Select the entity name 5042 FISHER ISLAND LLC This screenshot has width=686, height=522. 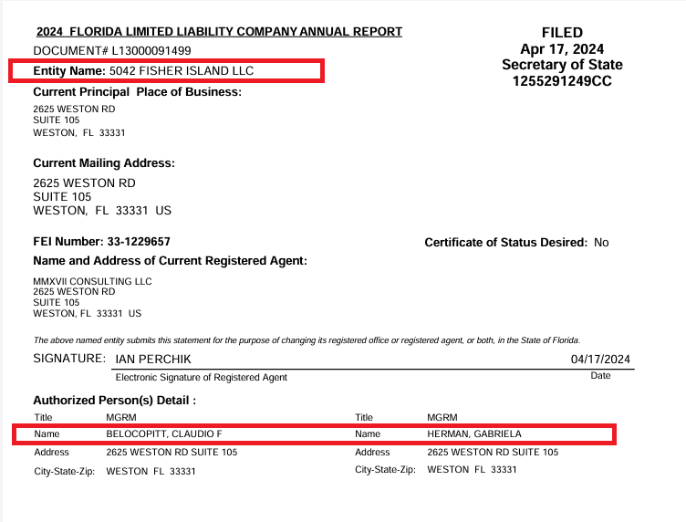[182, 71]
